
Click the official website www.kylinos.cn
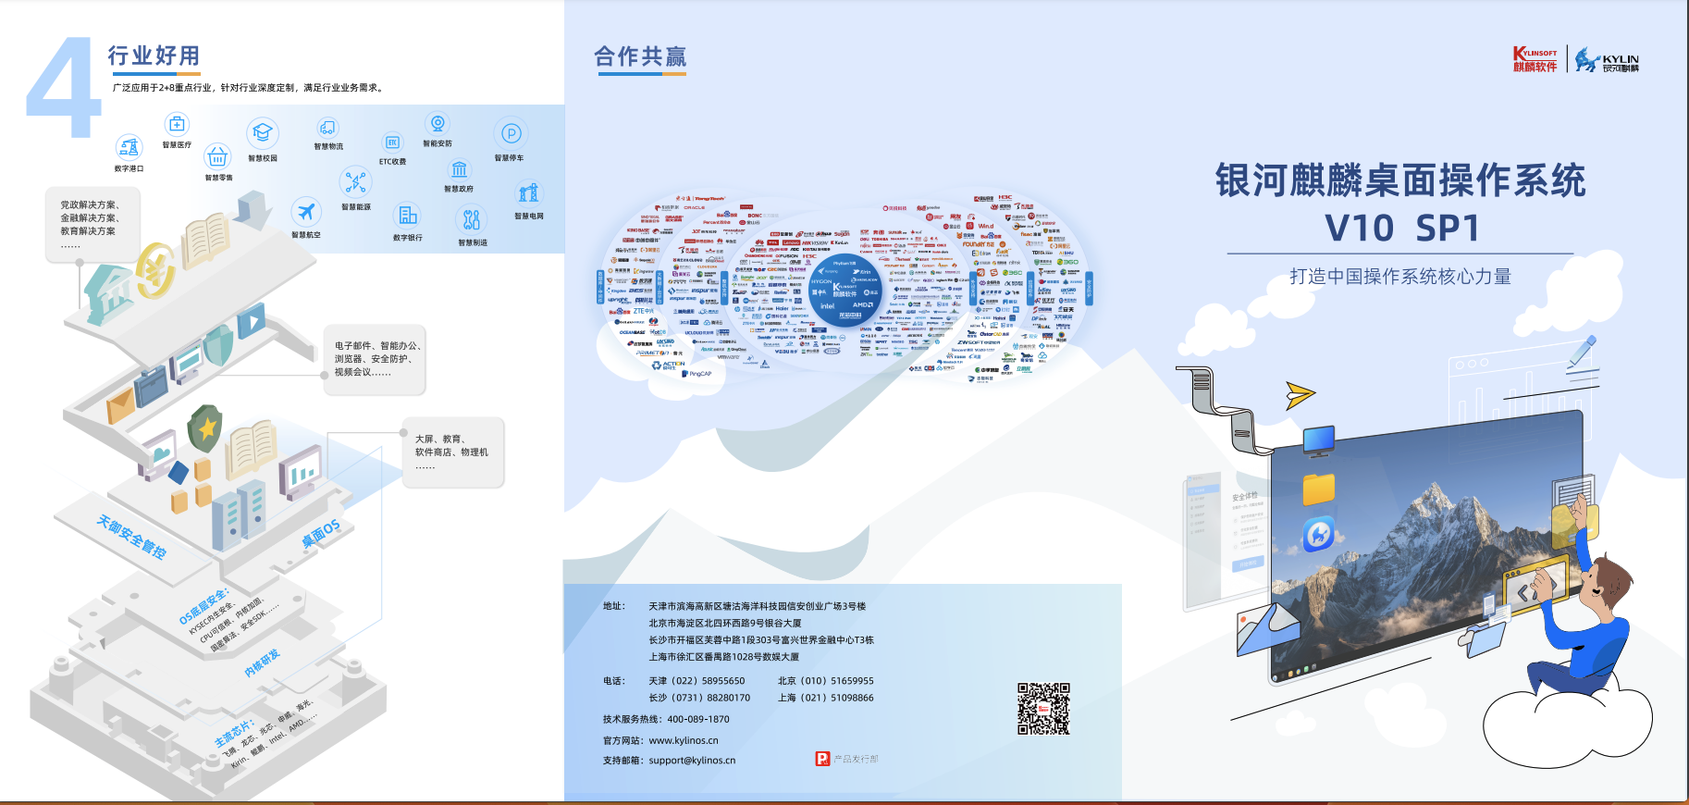coord(684,740)
